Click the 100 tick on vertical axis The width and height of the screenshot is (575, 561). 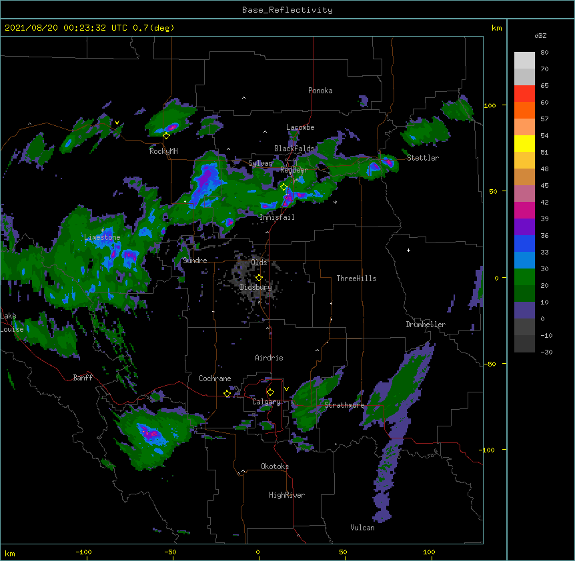click(490, 105)
